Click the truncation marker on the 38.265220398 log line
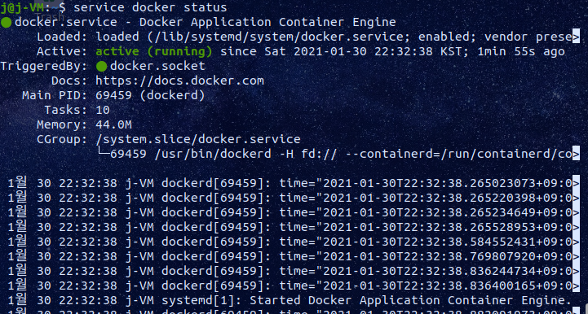 click(x=576, y=198)
